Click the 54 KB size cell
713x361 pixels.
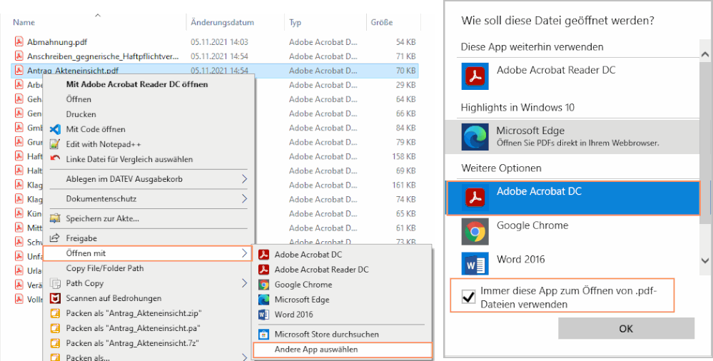(405, 42)
